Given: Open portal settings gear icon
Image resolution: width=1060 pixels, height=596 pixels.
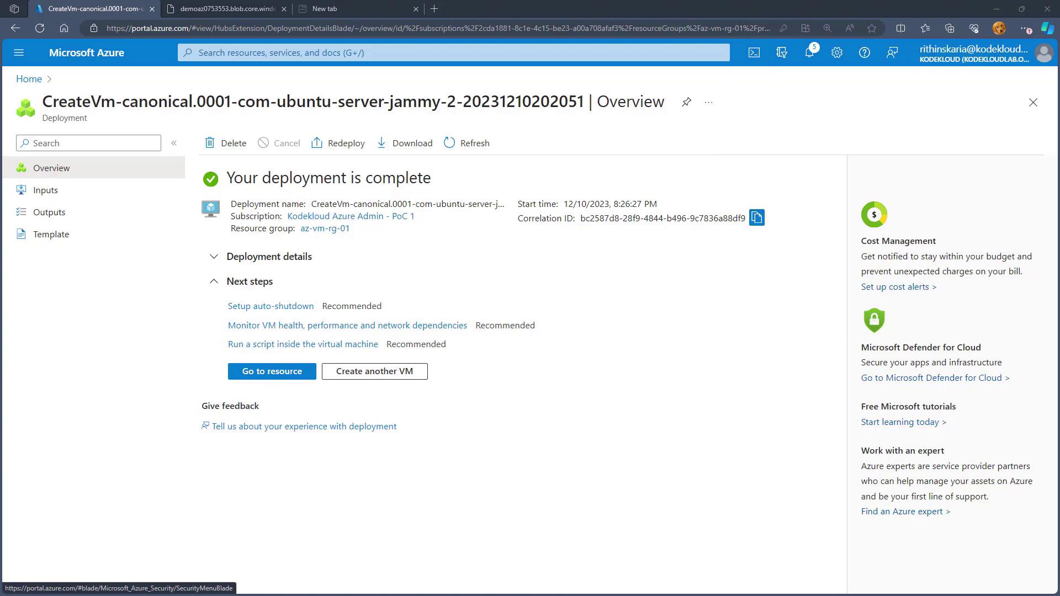Looking at the screenshot, I should pyautogui.click(x=836, y=52).
